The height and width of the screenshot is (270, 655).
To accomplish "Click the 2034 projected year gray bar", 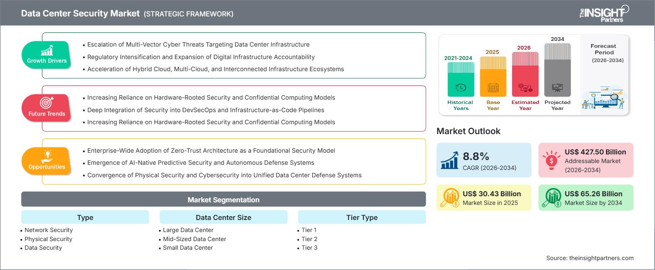I will (557, 70).
